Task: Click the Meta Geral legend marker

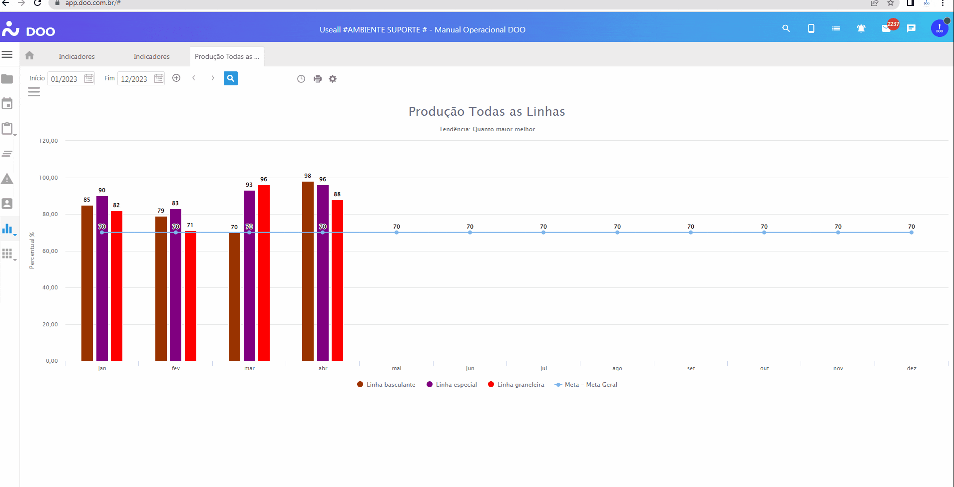Action: 558,385
